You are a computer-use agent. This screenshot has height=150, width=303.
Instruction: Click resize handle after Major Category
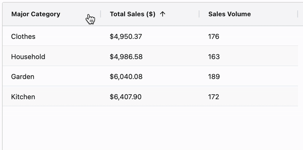tap(100, 14)
